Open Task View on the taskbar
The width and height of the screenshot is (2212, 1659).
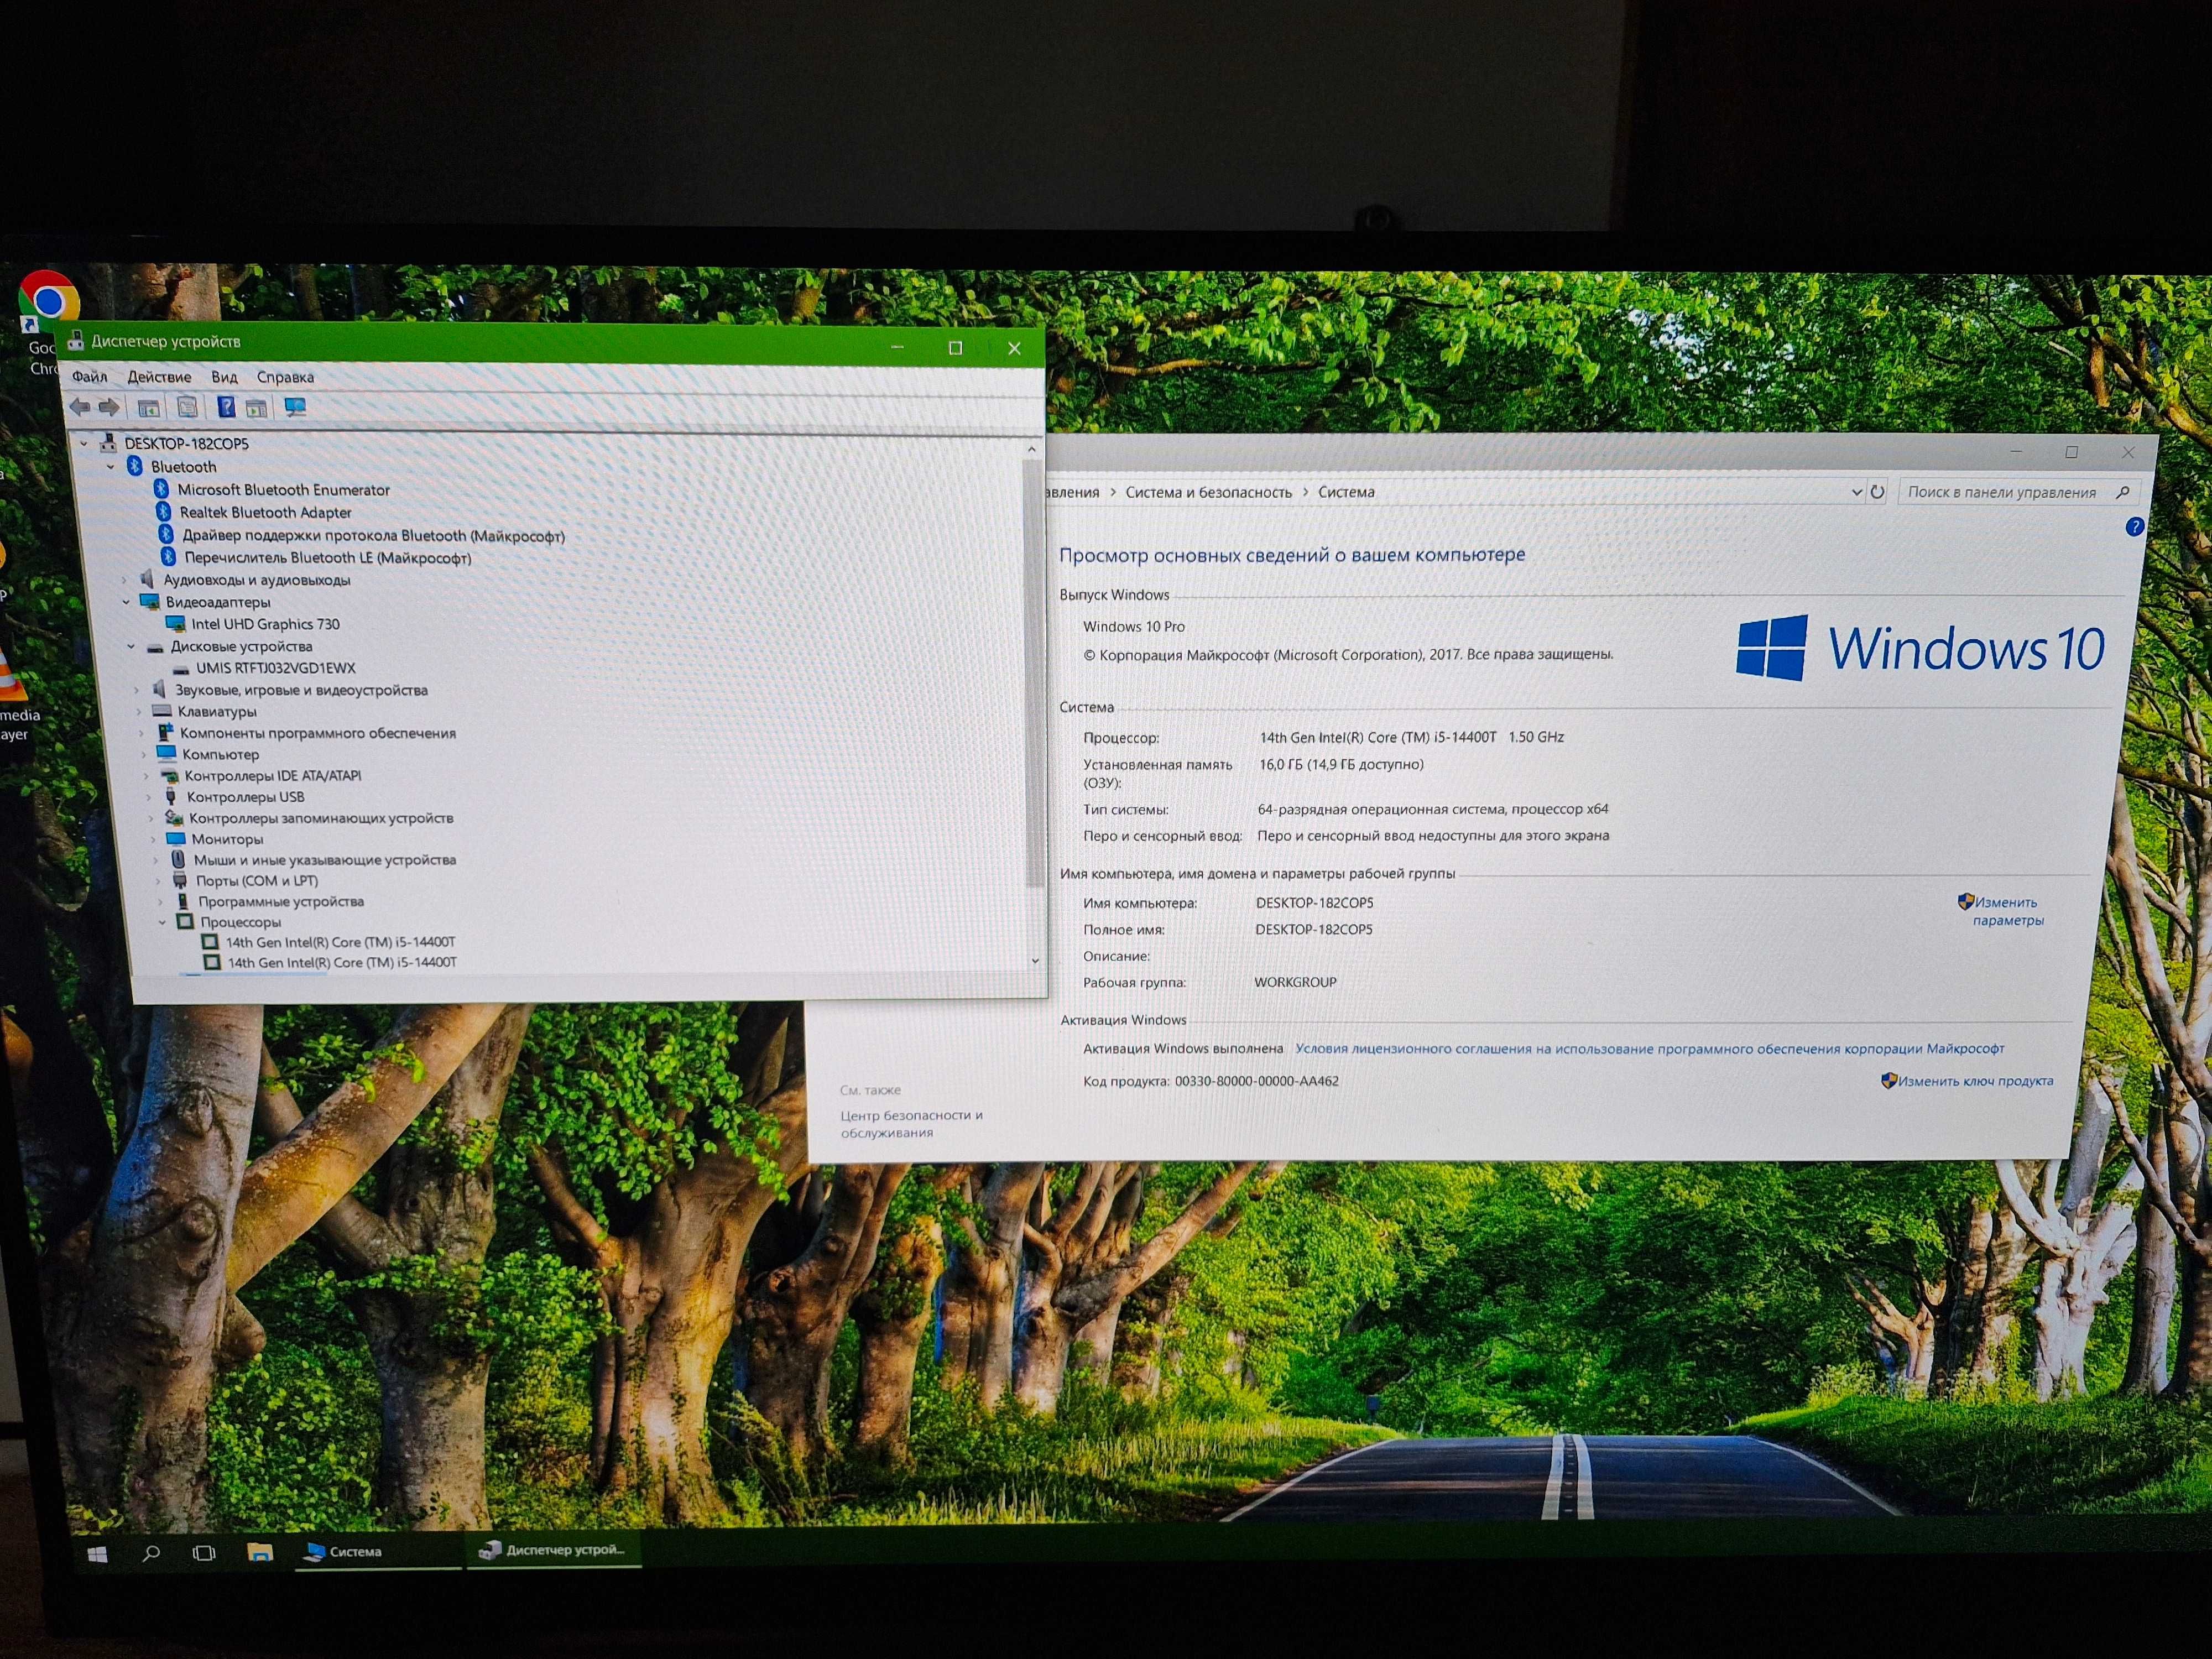(x=204, y=1553)
